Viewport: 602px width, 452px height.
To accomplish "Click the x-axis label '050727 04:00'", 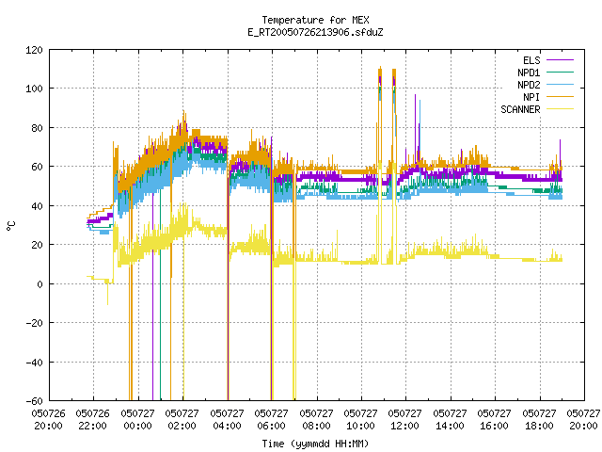I will 228,420.
